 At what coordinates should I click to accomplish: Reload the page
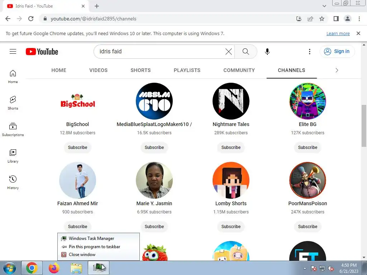[31, 19]
